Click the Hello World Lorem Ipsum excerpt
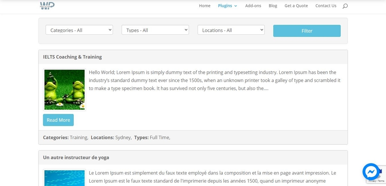This screenshot has width=386, height=186. pyautogui.click(x=214, y=80)
